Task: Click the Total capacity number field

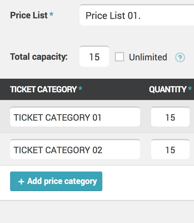Action: 94,56
